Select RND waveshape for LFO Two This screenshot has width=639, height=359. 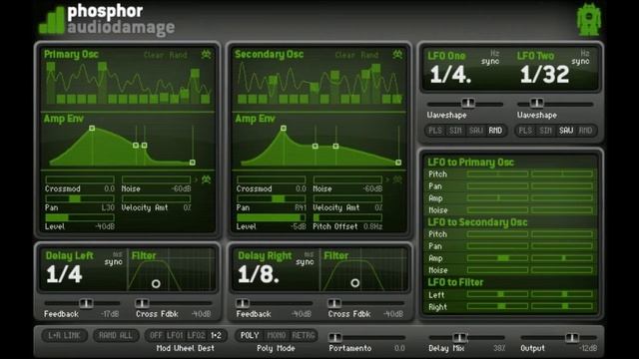(586, 131)
